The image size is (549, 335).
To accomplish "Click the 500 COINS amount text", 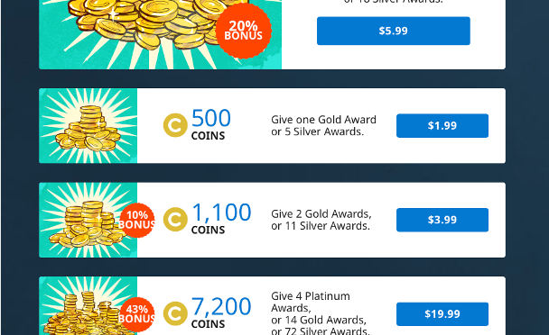I will click(210, 124).
